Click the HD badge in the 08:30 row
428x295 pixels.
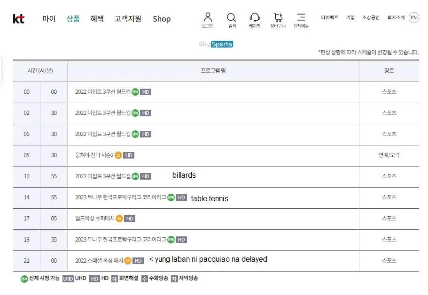point(129,156)
